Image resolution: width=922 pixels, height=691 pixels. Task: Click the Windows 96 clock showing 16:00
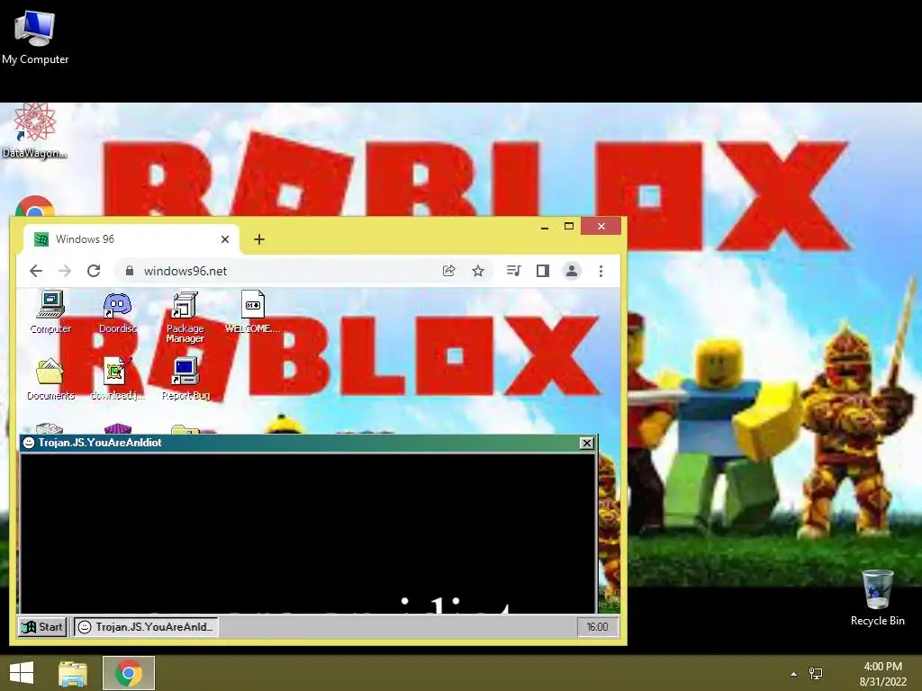pos(597,627)
